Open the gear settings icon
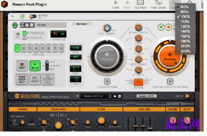 pos(190,2)
